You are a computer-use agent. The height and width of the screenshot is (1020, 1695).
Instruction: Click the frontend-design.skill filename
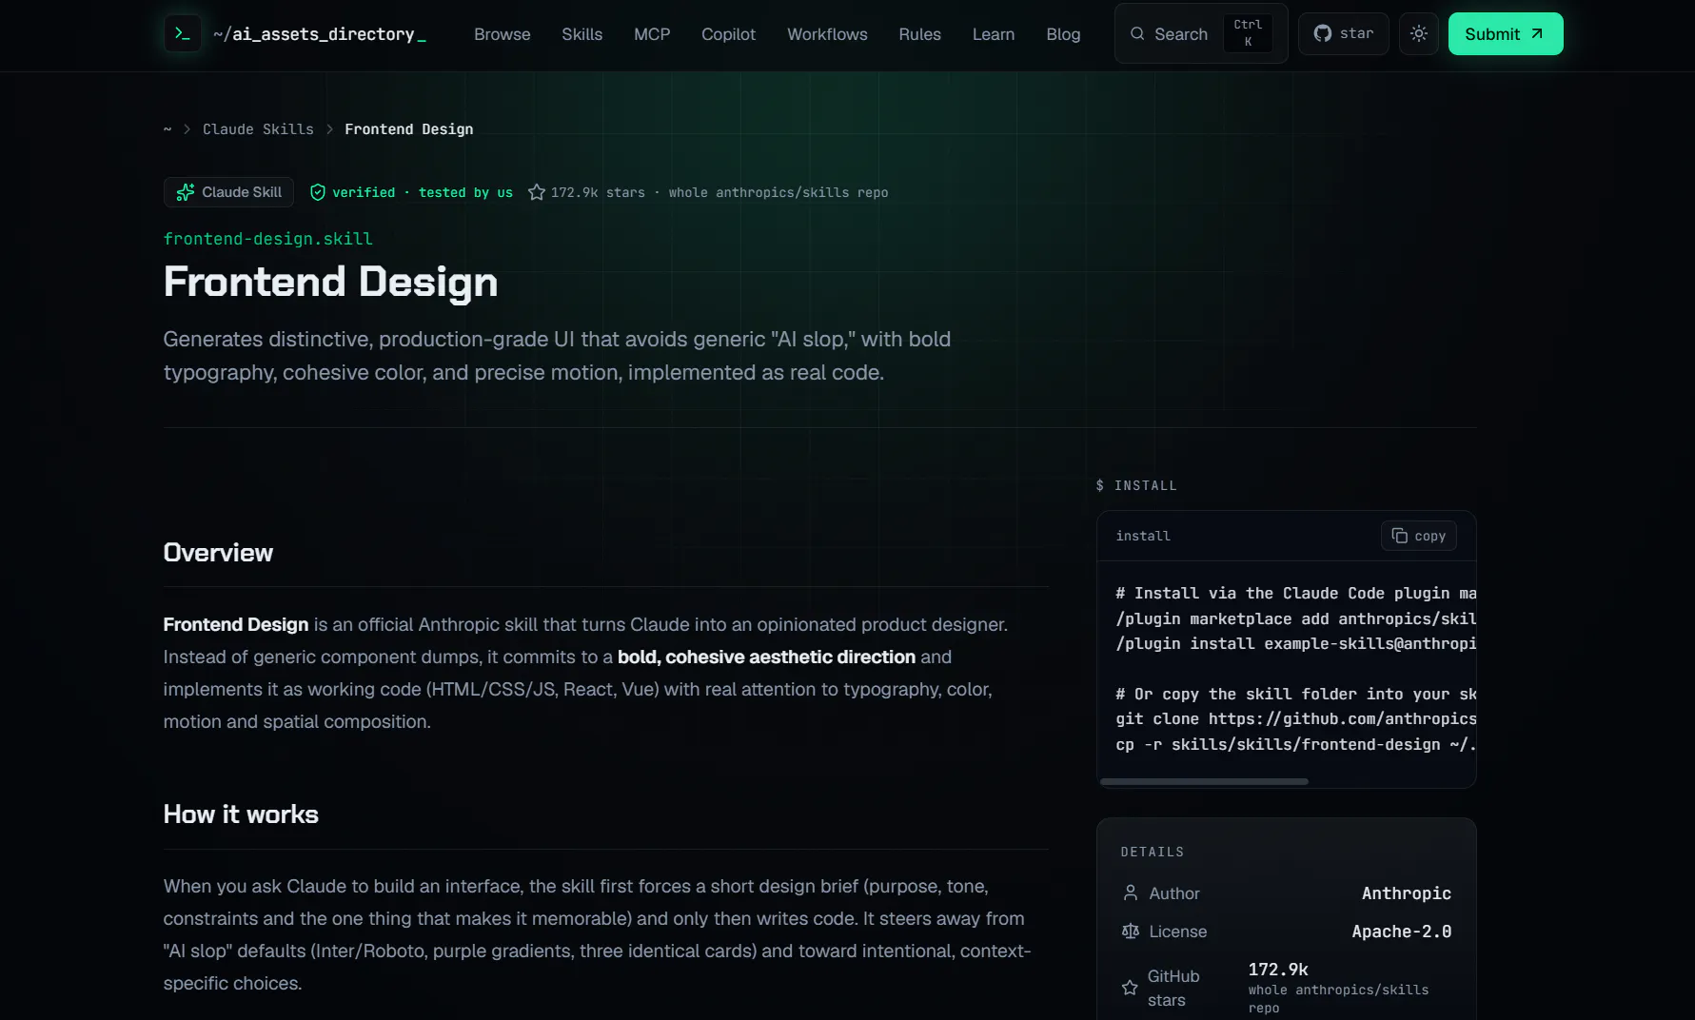click(x=268, y=239)
